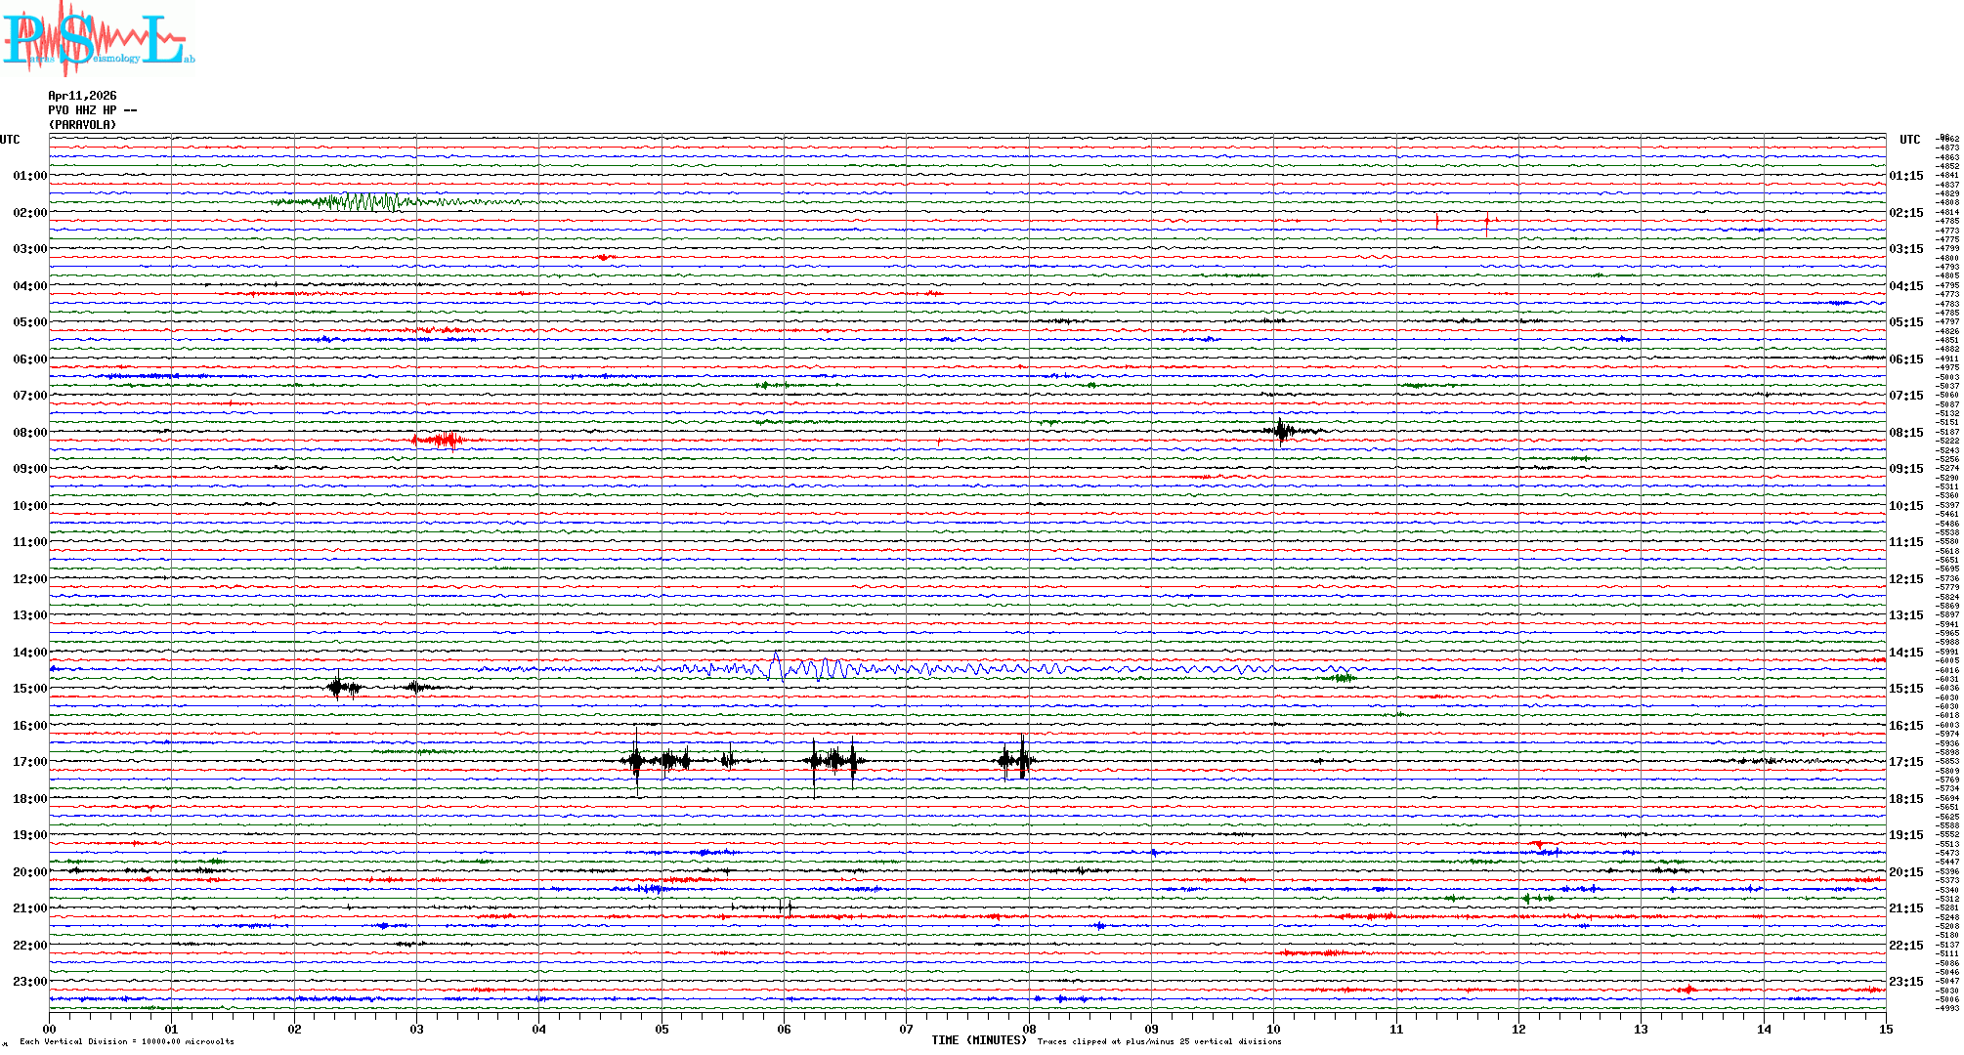Click minute 10 on the bottom axis
1964x1055 pixels.
tap(1273, 1029)
